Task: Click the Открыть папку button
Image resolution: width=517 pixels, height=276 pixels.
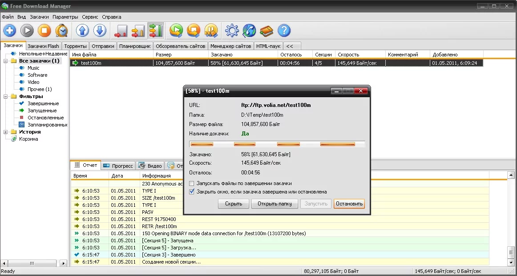Action: point(275,204)
